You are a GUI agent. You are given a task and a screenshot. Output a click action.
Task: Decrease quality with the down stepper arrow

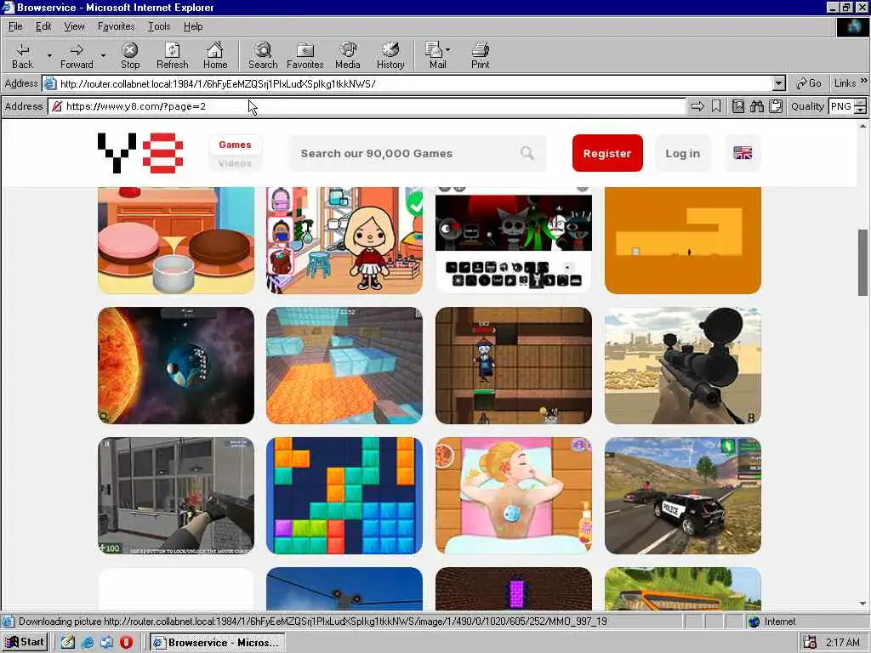click(x=861, y=110)
